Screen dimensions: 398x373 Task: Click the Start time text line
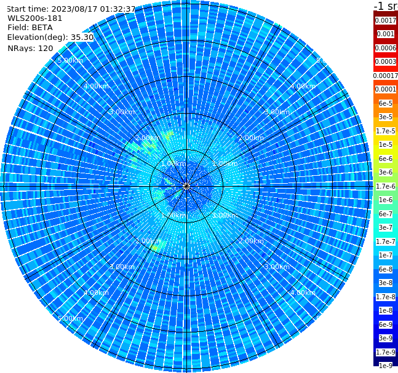click(x=71, y=9)
